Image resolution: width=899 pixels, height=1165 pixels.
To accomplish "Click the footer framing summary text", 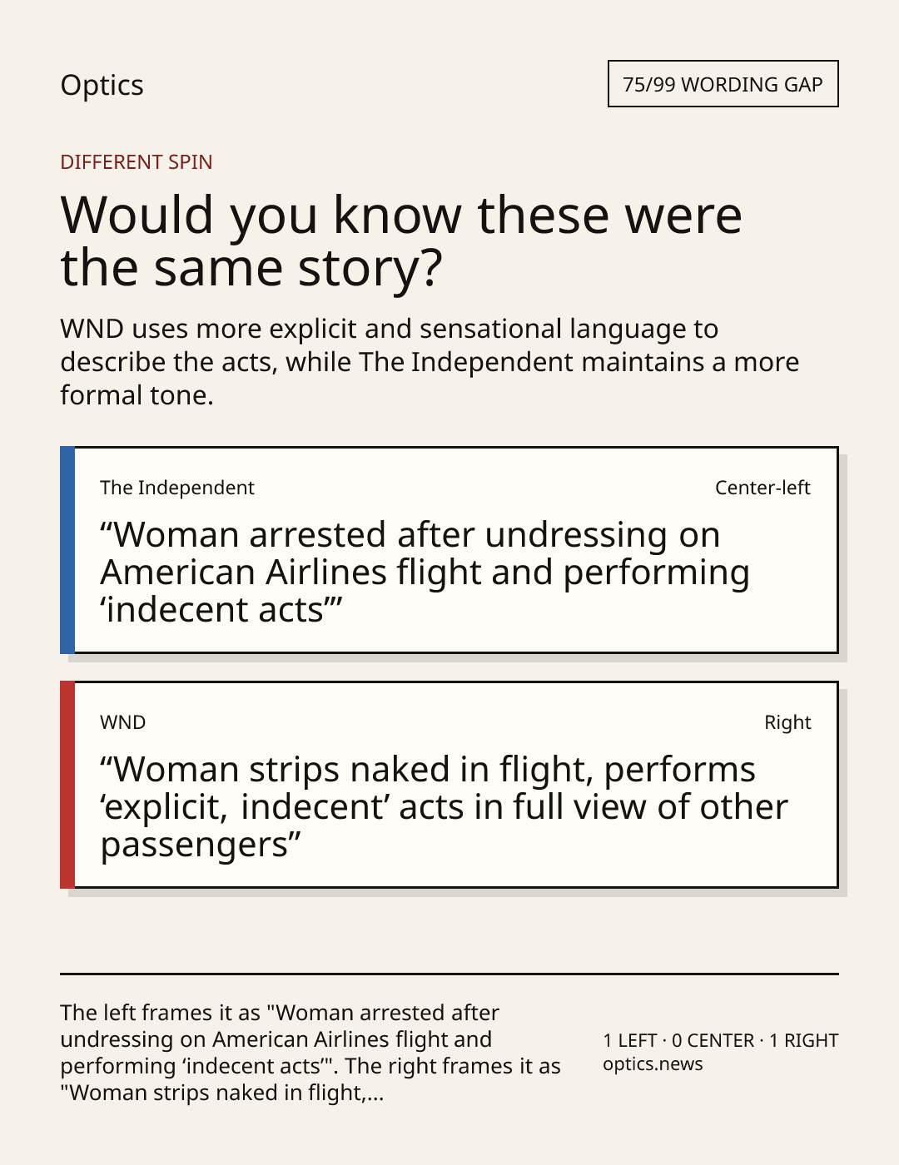I will pyautogui.click(x=310, y=1053).
